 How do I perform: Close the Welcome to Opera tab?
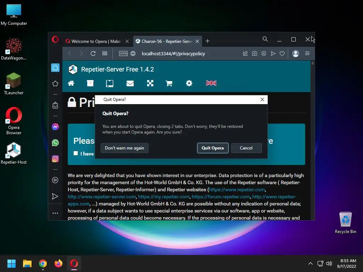pyautogui.click(x=127, y=41)
